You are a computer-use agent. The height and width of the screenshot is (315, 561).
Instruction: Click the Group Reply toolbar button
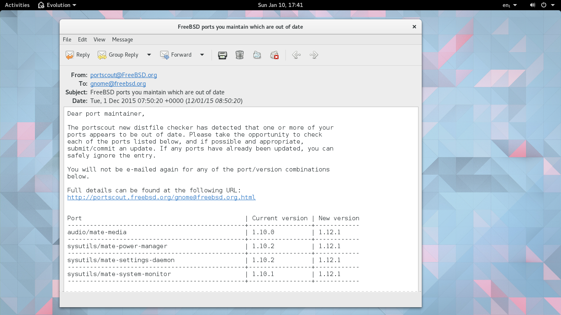click(x=118, y=55)
